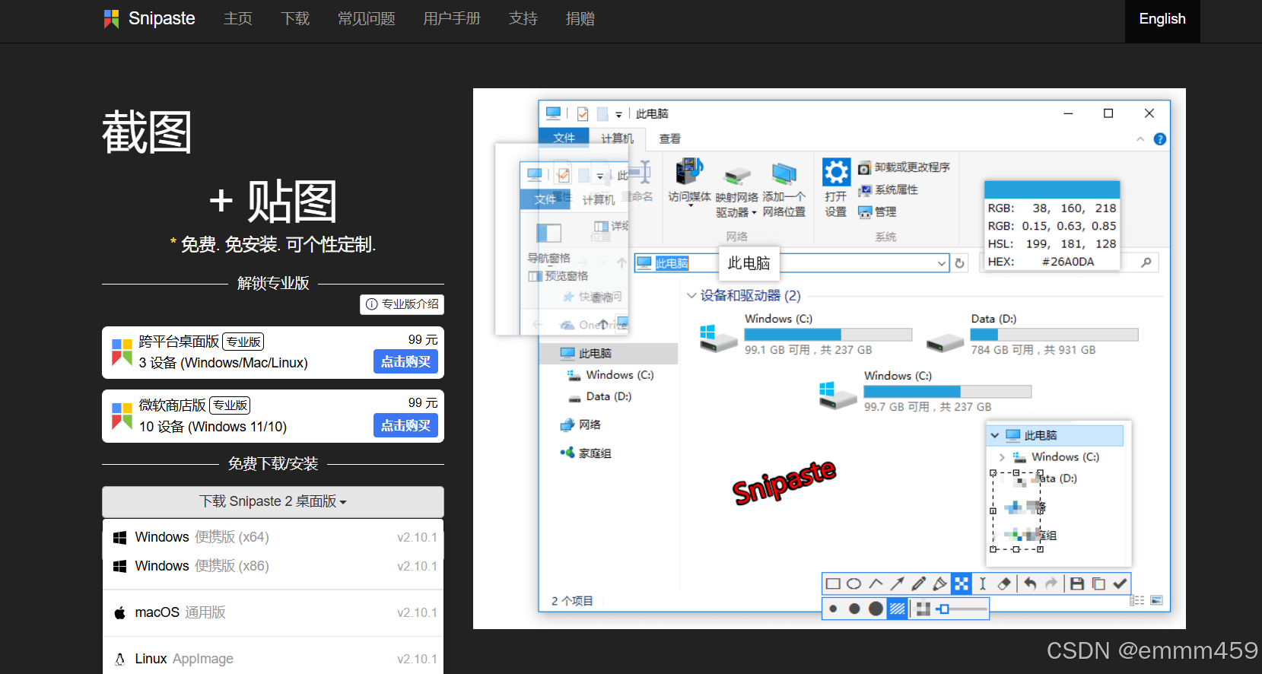Click the Data (D:) capacity bar
Image resolution: width=1262 pixels, height=674 pixels.
point(1054,335)
